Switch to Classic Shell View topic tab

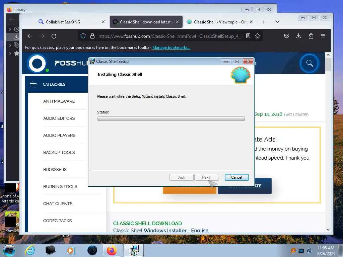click(x=220, y=22)
